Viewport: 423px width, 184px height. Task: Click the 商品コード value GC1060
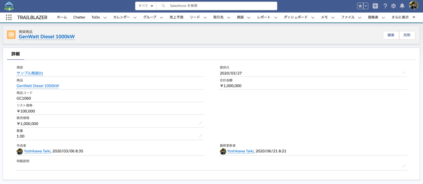pyautogui.click(x=24, y=98)
